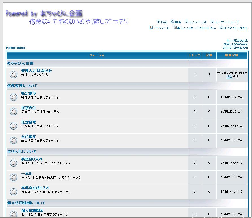Click the logout (ログアウト) icon
252x218 pixels.
tap(221, 28)
